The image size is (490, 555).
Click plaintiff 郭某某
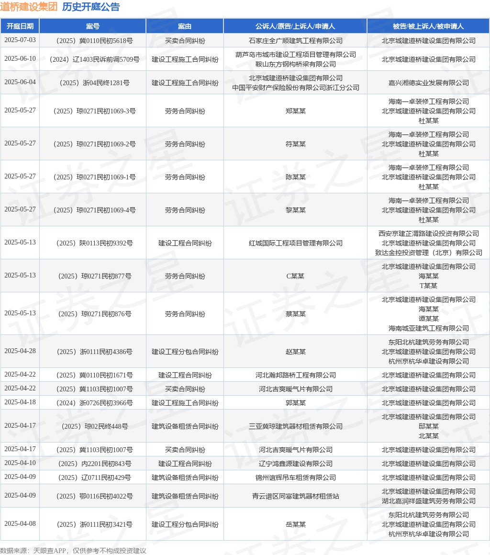296,403
